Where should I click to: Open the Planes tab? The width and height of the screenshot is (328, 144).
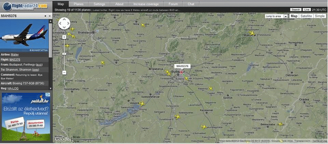point(79,4)
